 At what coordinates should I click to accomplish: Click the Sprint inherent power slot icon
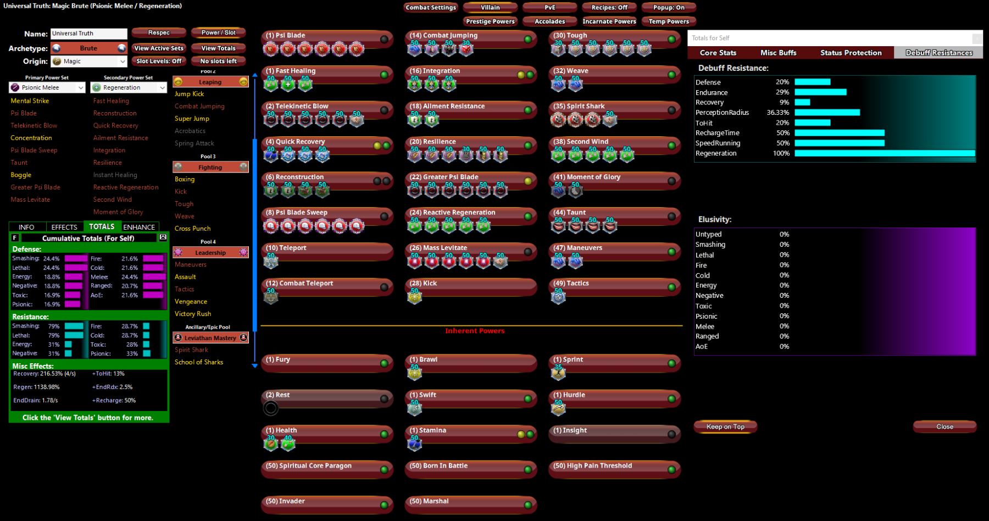pos(558,373)
